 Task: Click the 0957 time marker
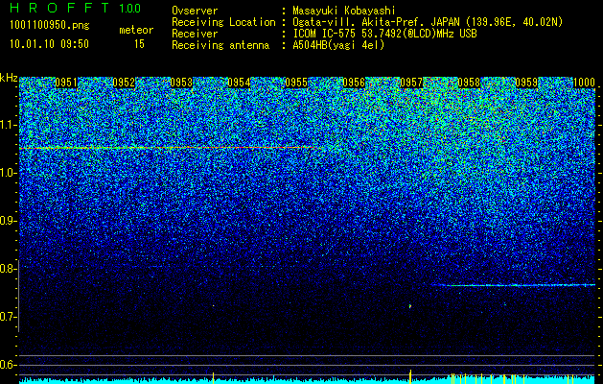(411, 83)
